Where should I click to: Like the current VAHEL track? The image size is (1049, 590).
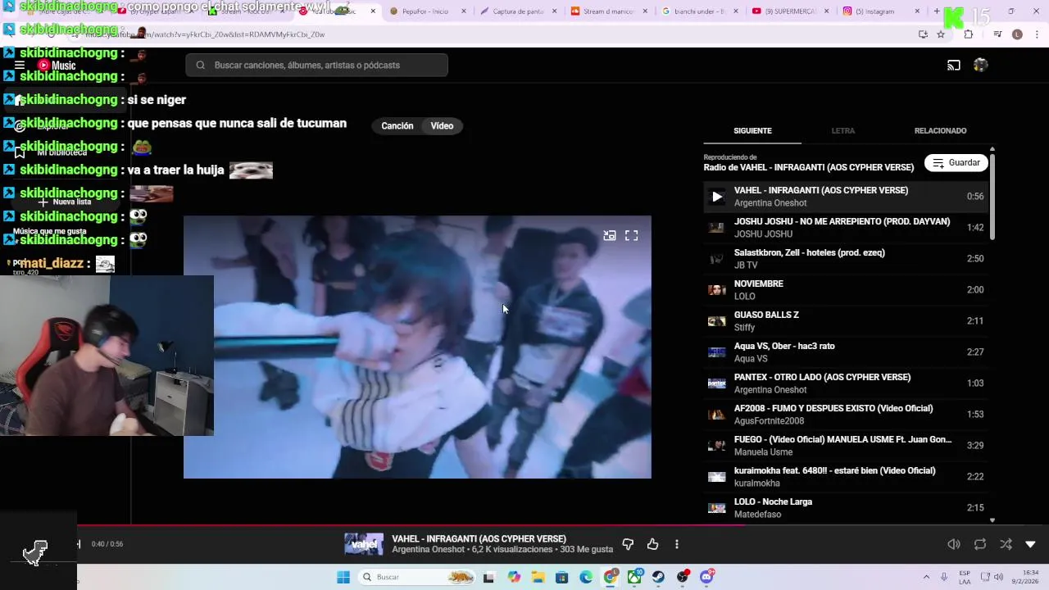click(x=653, y=544)
